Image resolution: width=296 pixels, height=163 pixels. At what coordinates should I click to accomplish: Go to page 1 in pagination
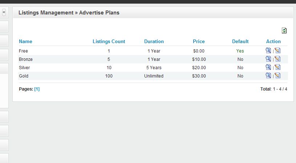pos(37,89)
